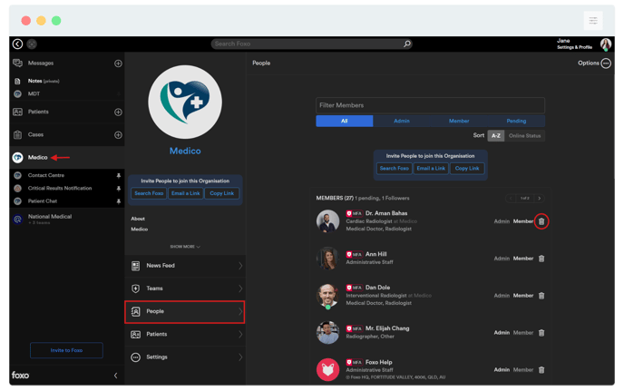
Task: Open the Patients menu row in organisation panel
Action: pos(185,335)
